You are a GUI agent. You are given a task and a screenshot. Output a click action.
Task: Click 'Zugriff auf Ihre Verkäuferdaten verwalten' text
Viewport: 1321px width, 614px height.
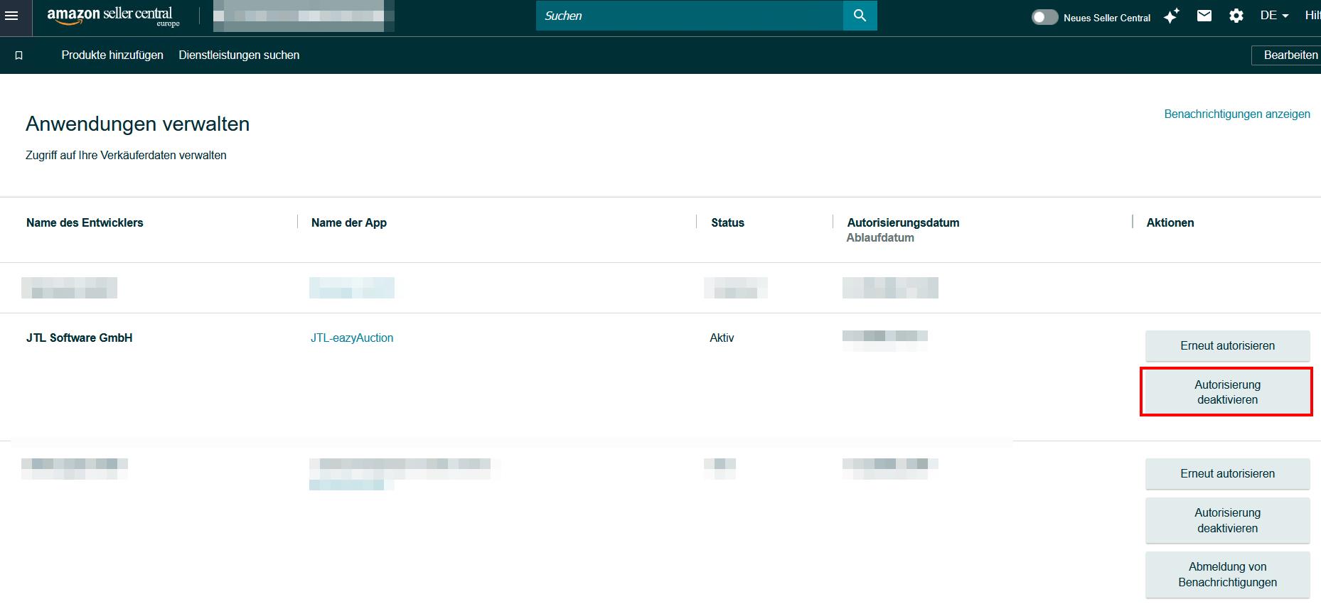coord(126,155)
